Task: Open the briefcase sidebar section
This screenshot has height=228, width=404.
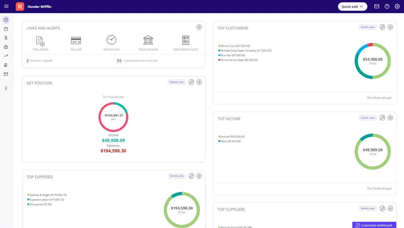Action: 6,47
